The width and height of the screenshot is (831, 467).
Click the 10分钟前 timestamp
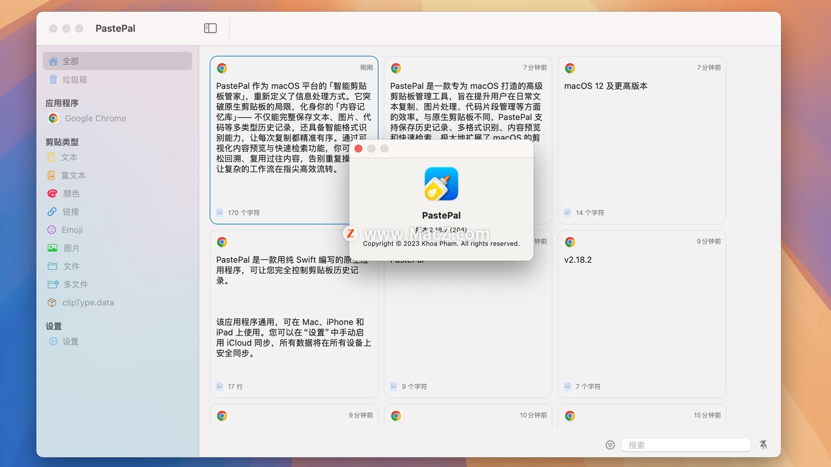(x=533, y=415)
